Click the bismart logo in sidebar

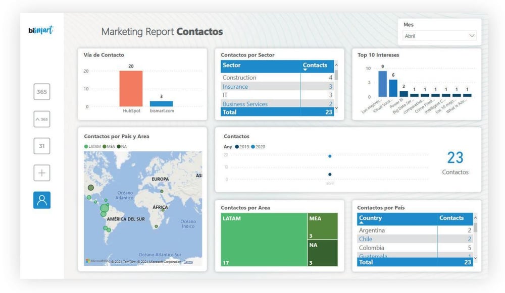pyautogui.click(x=41, y=30)
